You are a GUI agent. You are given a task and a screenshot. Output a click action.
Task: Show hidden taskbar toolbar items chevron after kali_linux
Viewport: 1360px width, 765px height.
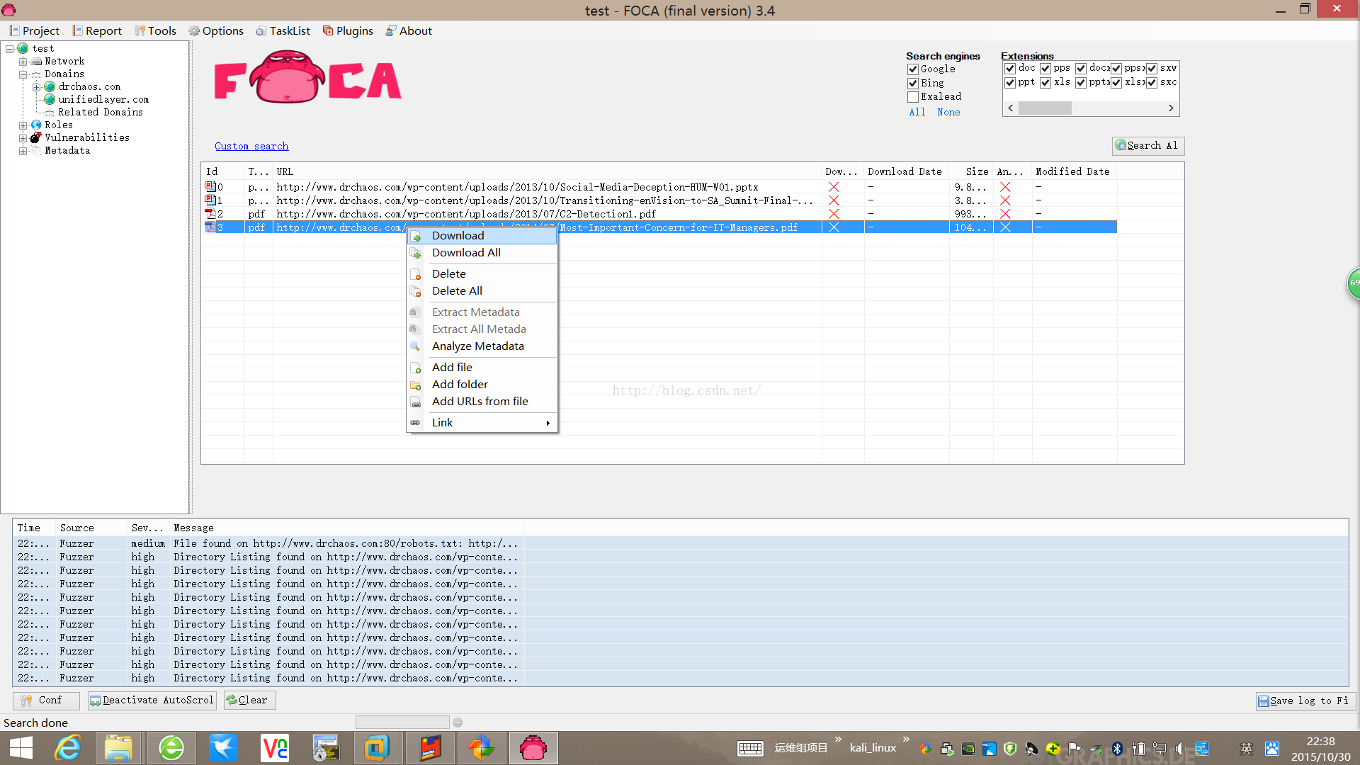click(x=906, y=739)
